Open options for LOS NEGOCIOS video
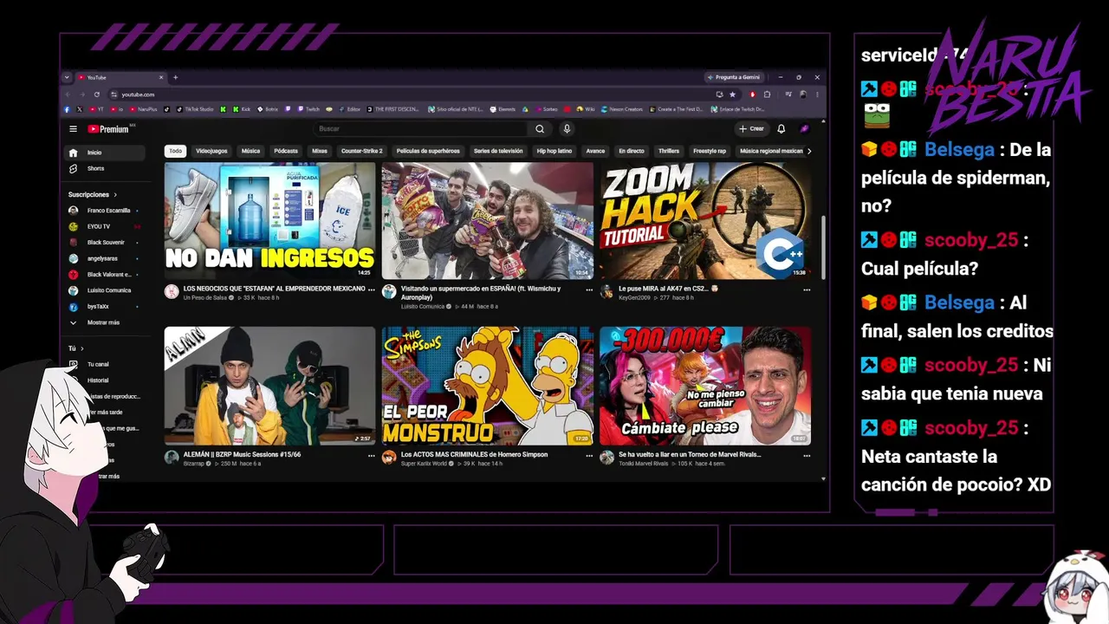 point(372,289)
